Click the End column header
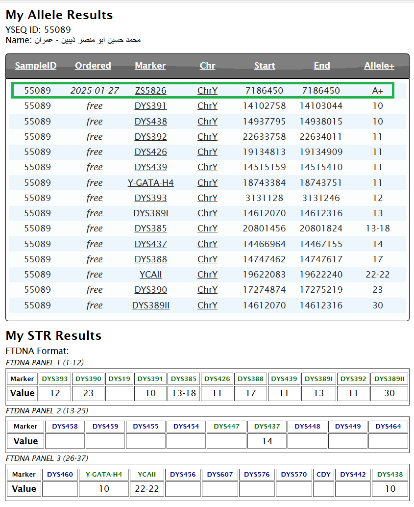This screenshot has width=414, height=507. [322, 66]
